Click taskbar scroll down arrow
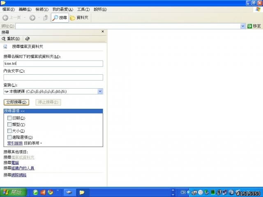The height and width of the screenshot is (197, 263). (173, 195)
